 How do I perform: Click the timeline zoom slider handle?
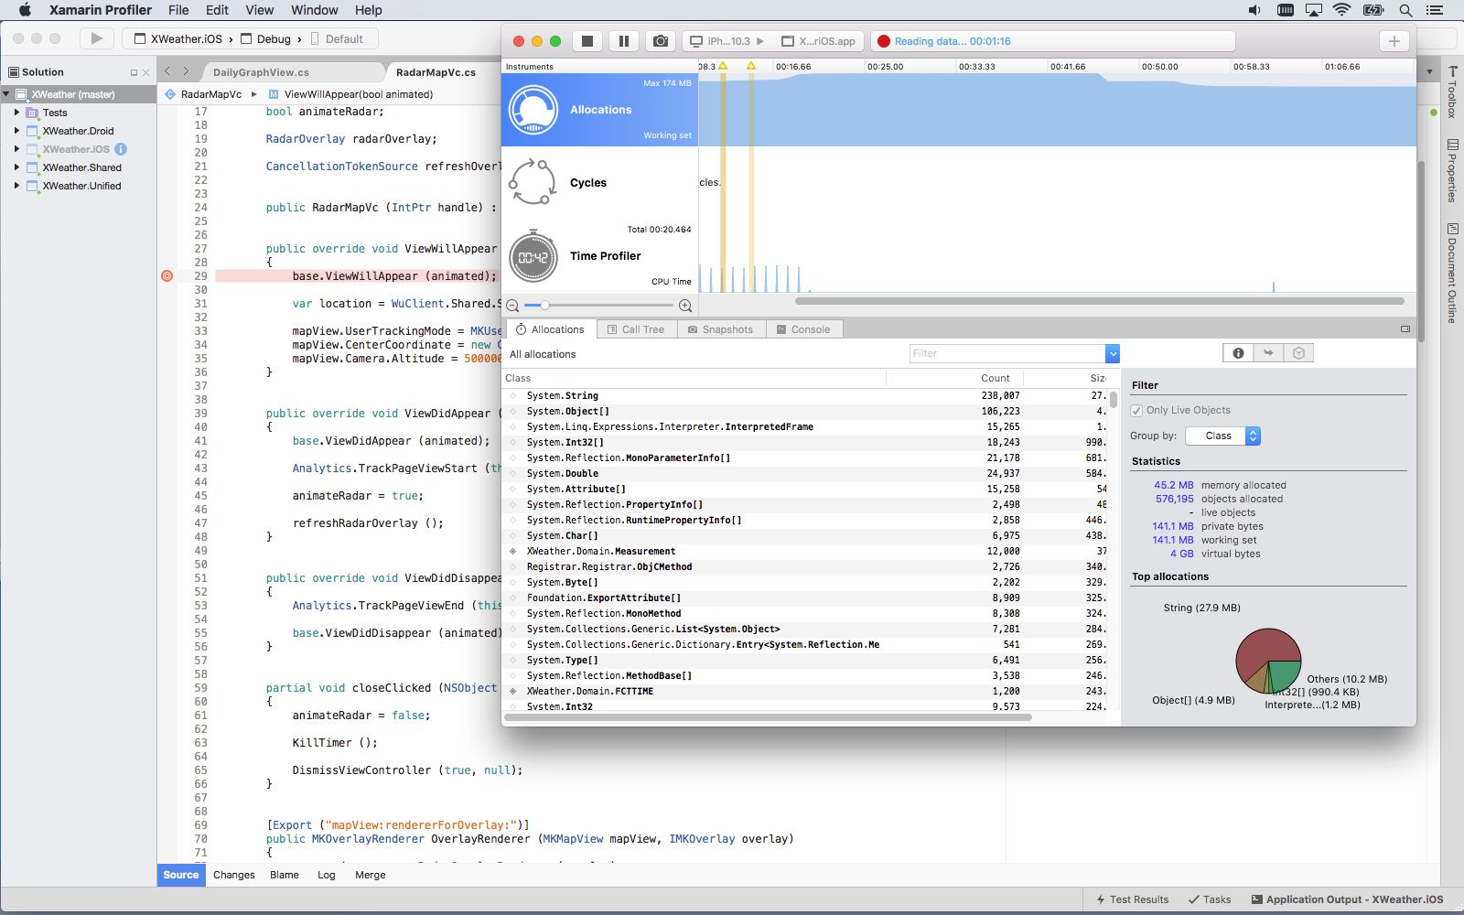tap(544, 306)
